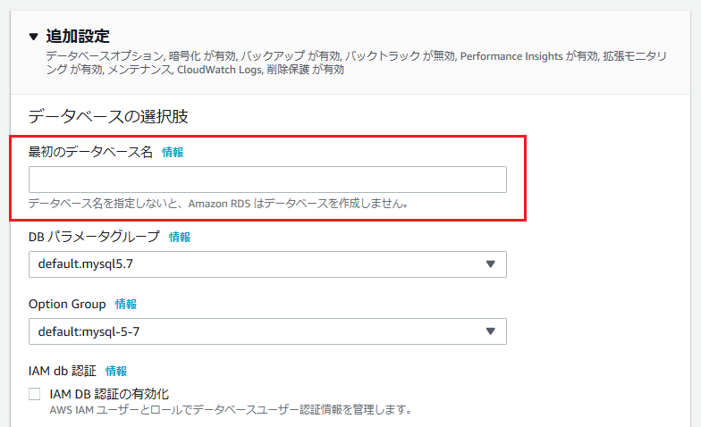701x427 pixels.
Task: Open the default:mysql-5-7 option group dropdown
Action: [x=267, y=331]
